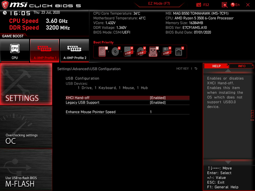Image resolution: width=255 pixels, height=191 pixels.
Task: Open the BIOS search magnifier icon
Action: pos(224,5)
